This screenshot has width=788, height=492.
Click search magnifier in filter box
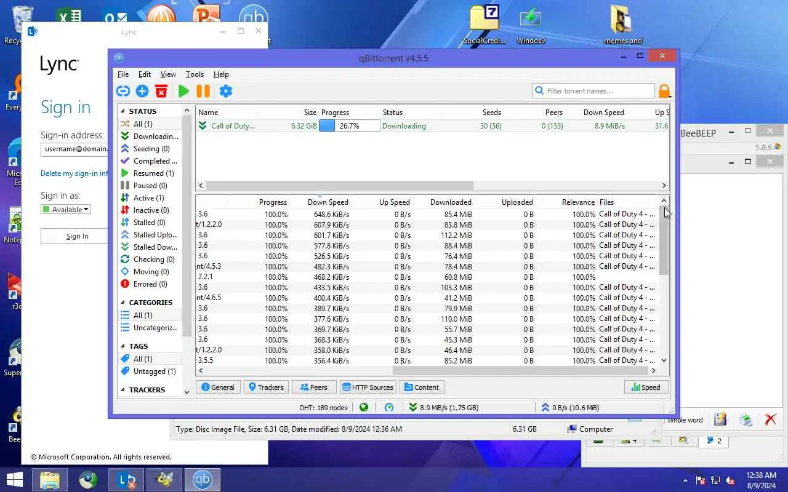(539, 90)
